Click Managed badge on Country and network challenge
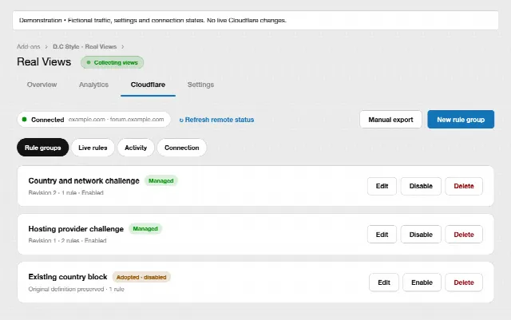This screenshot has height=320, width=511. pyautogui.click(x=161, y=180)
